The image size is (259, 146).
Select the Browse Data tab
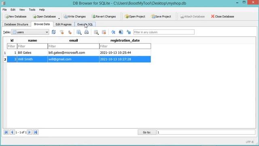[42, 24]
